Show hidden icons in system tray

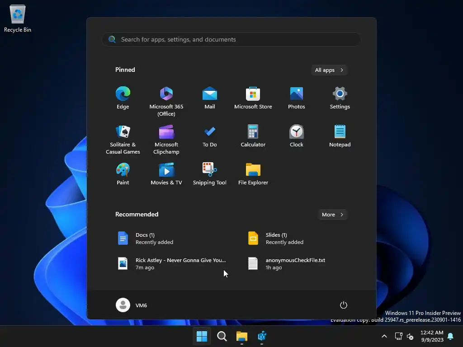click(384, 336)
